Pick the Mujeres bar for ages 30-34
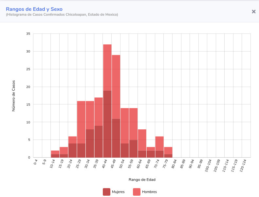The width and height of the screenshot is (259, 197). pos(90,143)
